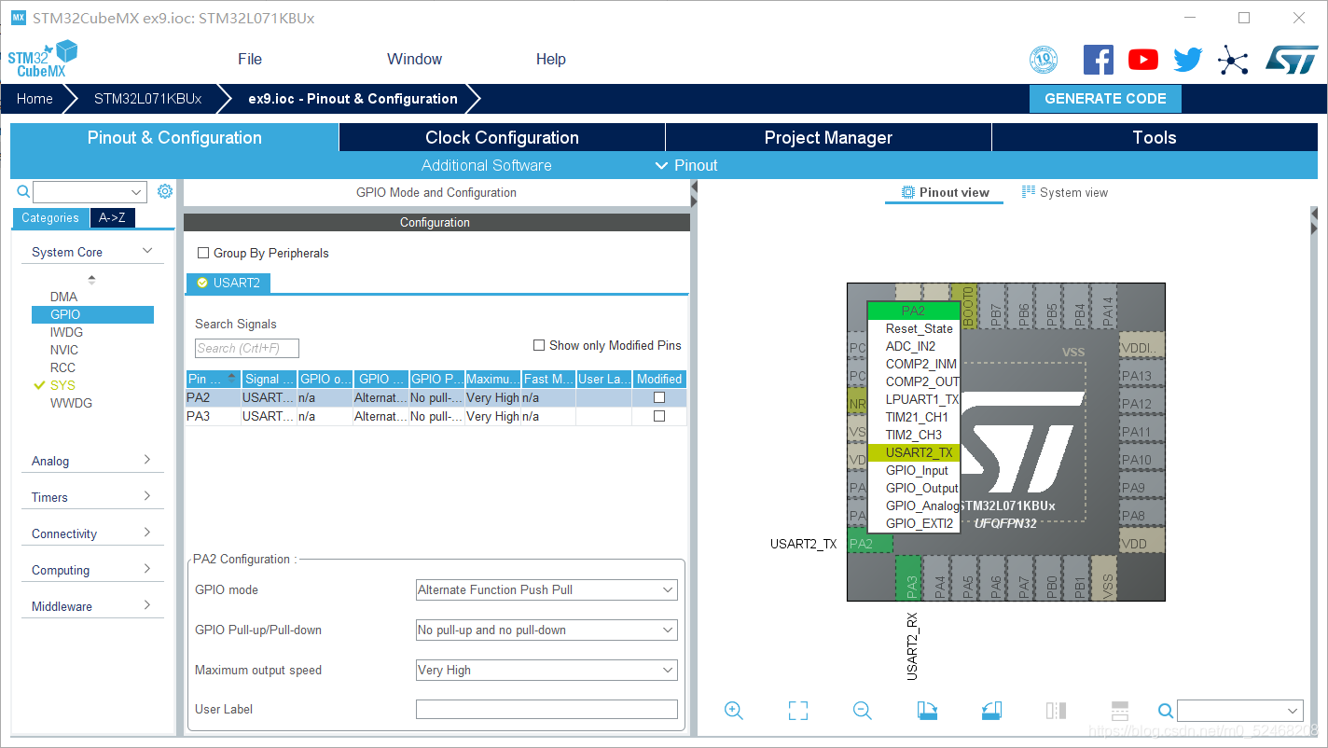Select the A->Z tab

[112, 217]
